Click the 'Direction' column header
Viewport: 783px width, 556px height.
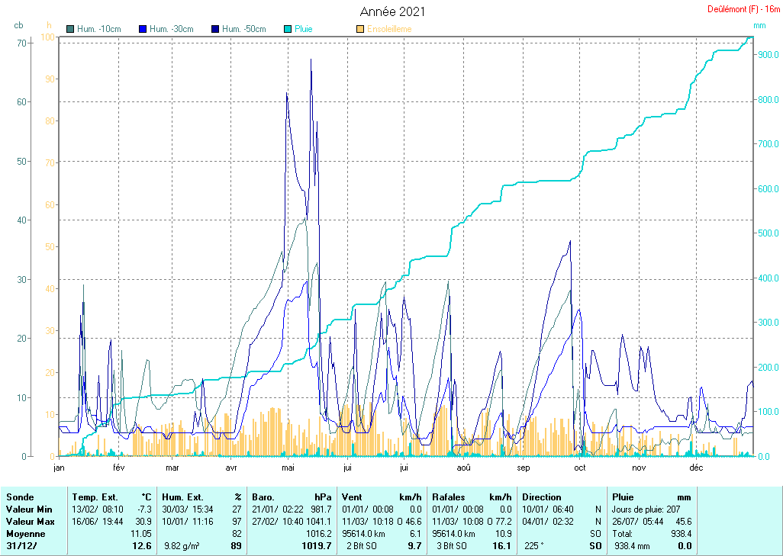coord(541,497)
